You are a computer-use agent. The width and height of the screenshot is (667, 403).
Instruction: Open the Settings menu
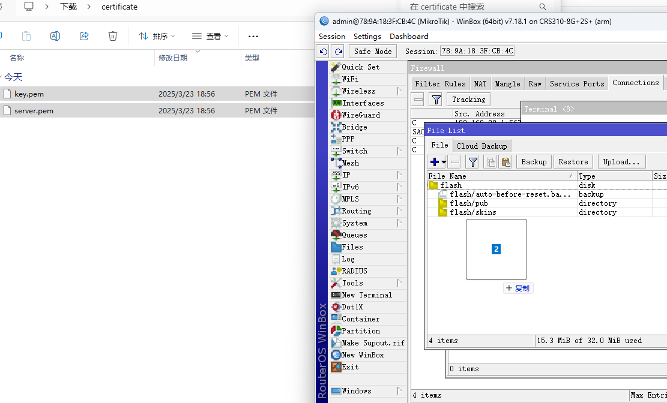pyautogui.click(x=367, y=37)
